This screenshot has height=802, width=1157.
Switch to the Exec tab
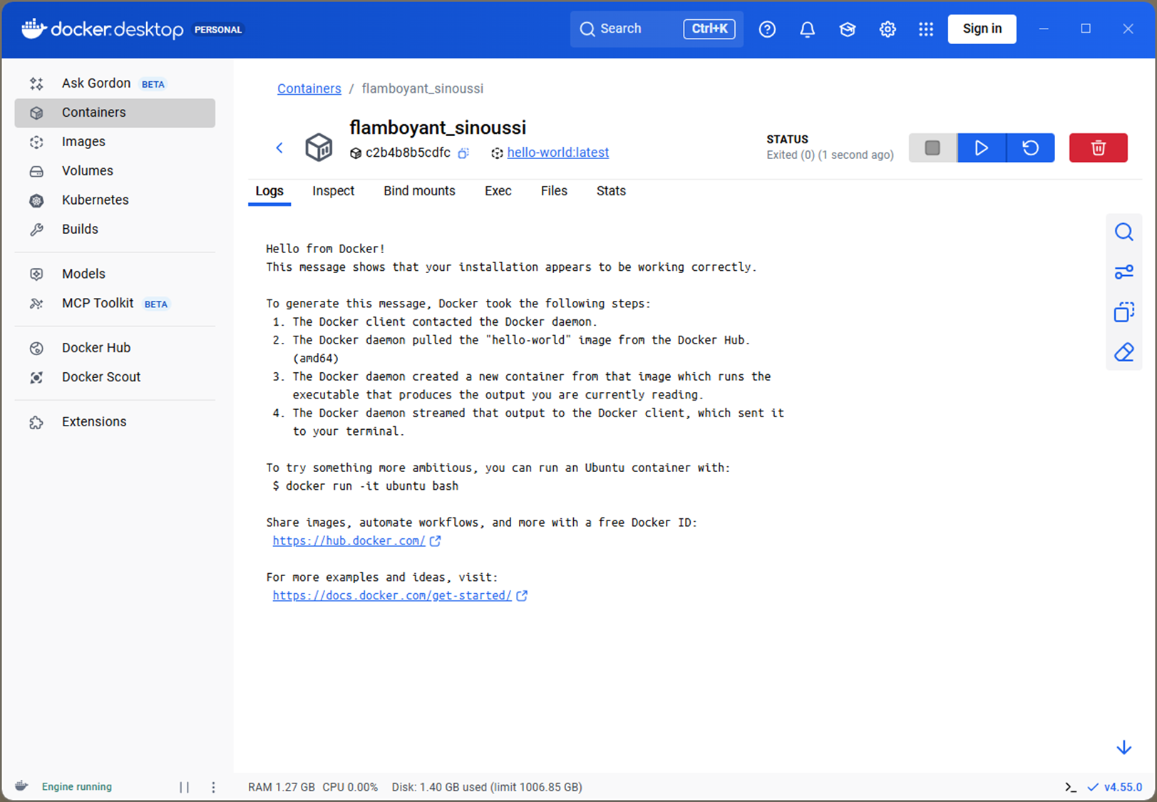498,191
